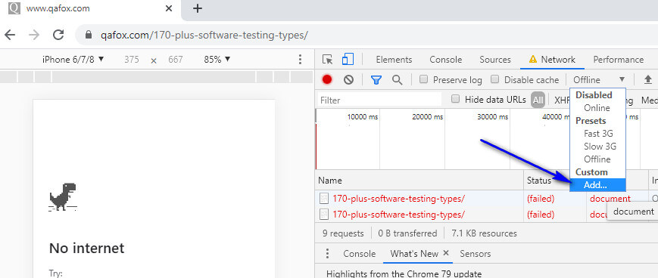Select first 170-plus-software-testing-types/ request row
Viewport: 658px width, 278px height.
pyautogui.click(x=398, y=199)
